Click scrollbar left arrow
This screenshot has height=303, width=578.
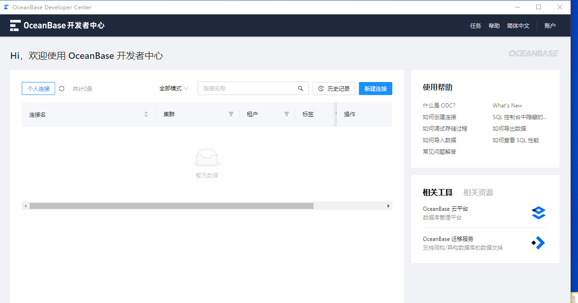(25, 206)
